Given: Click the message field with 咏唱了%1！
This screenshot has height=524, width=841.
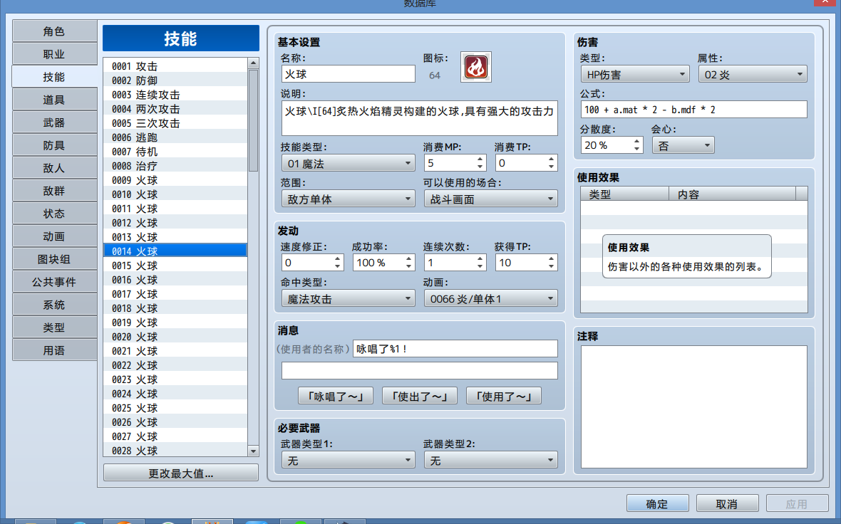Looking at the screenshot, I should (455, 349).
